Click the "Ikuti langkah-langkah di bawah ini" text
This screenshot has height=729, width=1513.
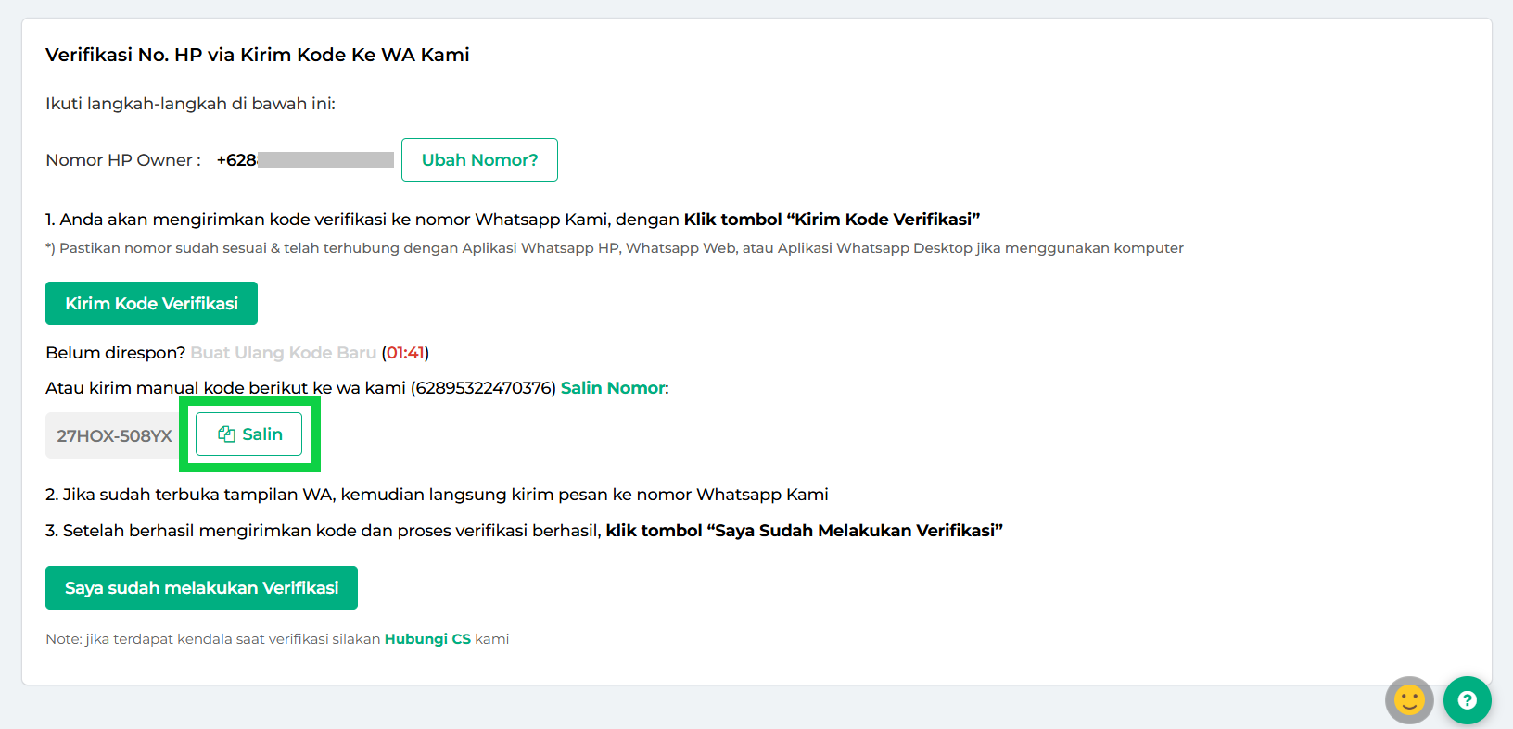coord(190,104)
